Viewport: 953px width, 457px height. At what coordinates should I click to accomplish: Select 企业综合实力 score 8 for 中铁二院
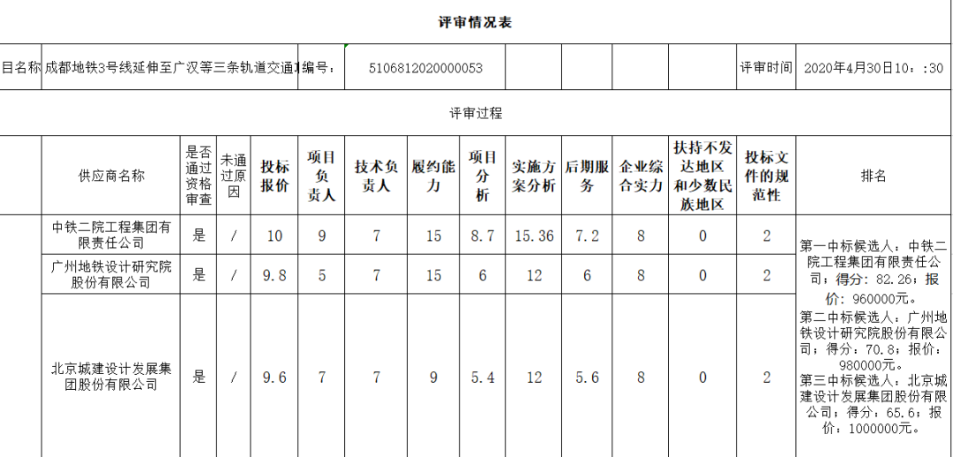(641, 236)
